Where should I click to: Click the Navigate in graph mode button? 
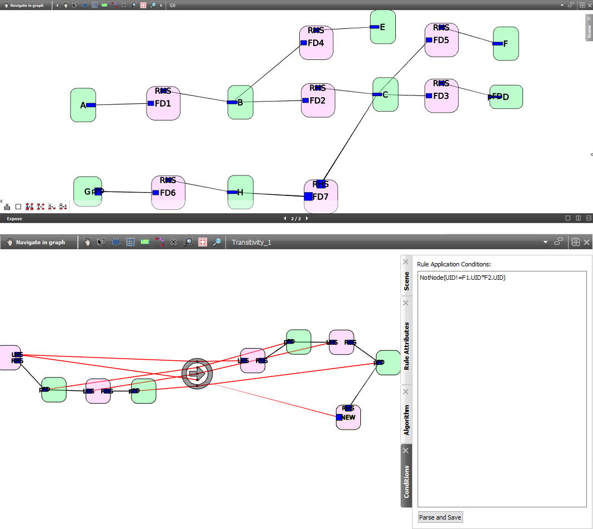coord(39,243)
